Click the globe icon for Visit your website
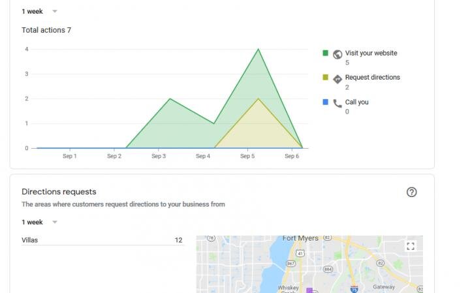 point(337,54)
